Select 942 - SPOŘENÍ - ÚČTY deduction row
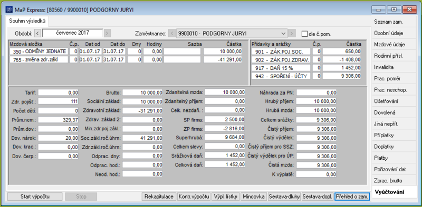Screen dimensions: 422x207 (x=306, y=76)
